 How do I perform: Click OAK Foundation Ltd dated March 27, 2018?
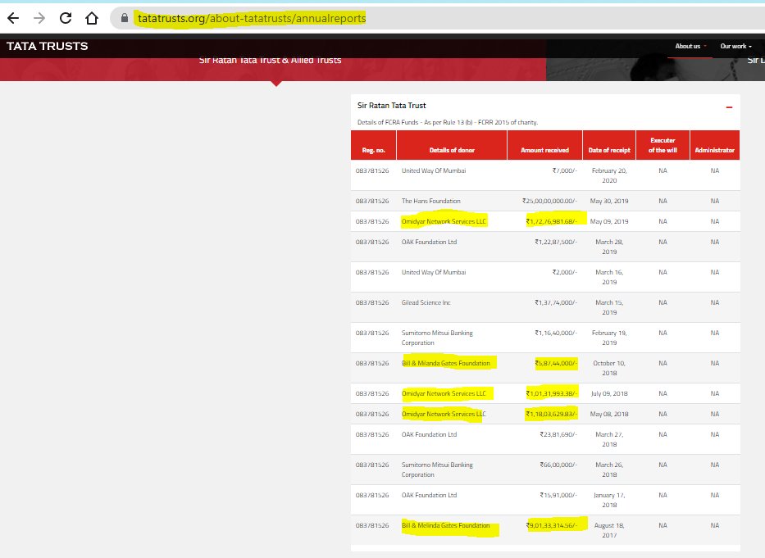click(x=430, y=434)
